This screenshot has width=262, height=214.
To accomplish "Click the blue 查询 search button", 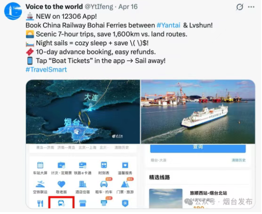I will tap(198, 148).
